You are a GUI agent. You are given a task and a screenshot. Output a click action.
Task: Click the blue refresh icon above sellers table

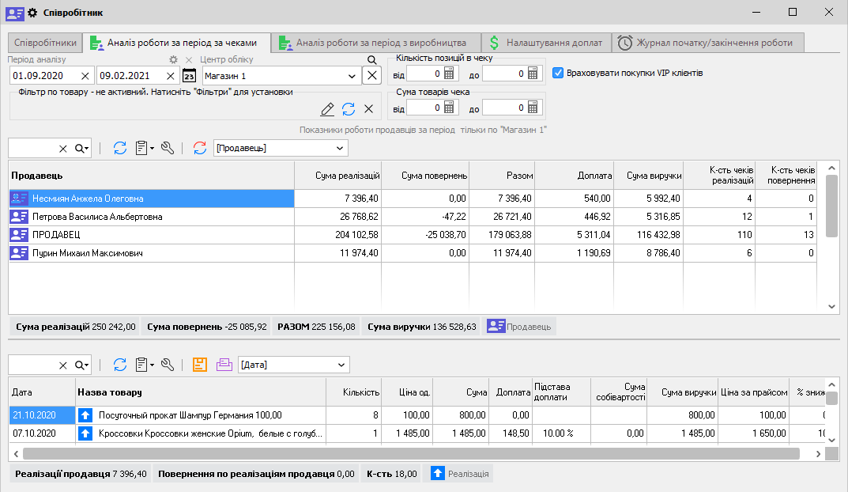[120, 148]
